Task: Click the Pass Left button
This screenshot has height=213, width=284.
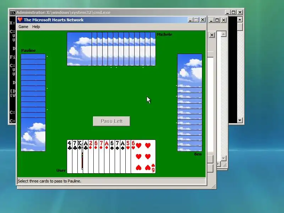Action: pyautogui.click(x=111, y=121)
